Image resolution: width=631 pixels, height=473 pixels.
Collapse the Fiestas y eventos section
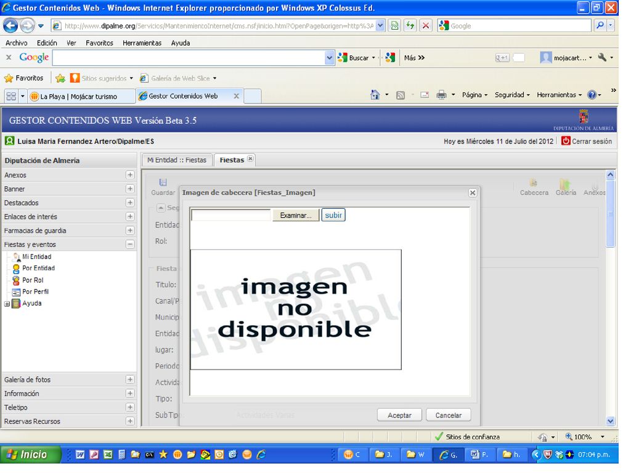130,244
